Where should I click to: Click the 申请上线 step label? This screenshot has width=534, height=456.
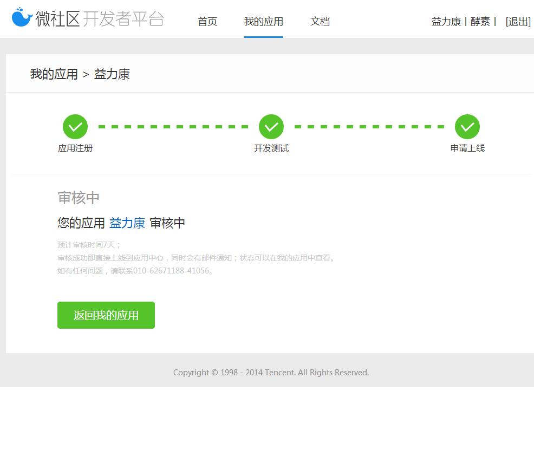467,148
